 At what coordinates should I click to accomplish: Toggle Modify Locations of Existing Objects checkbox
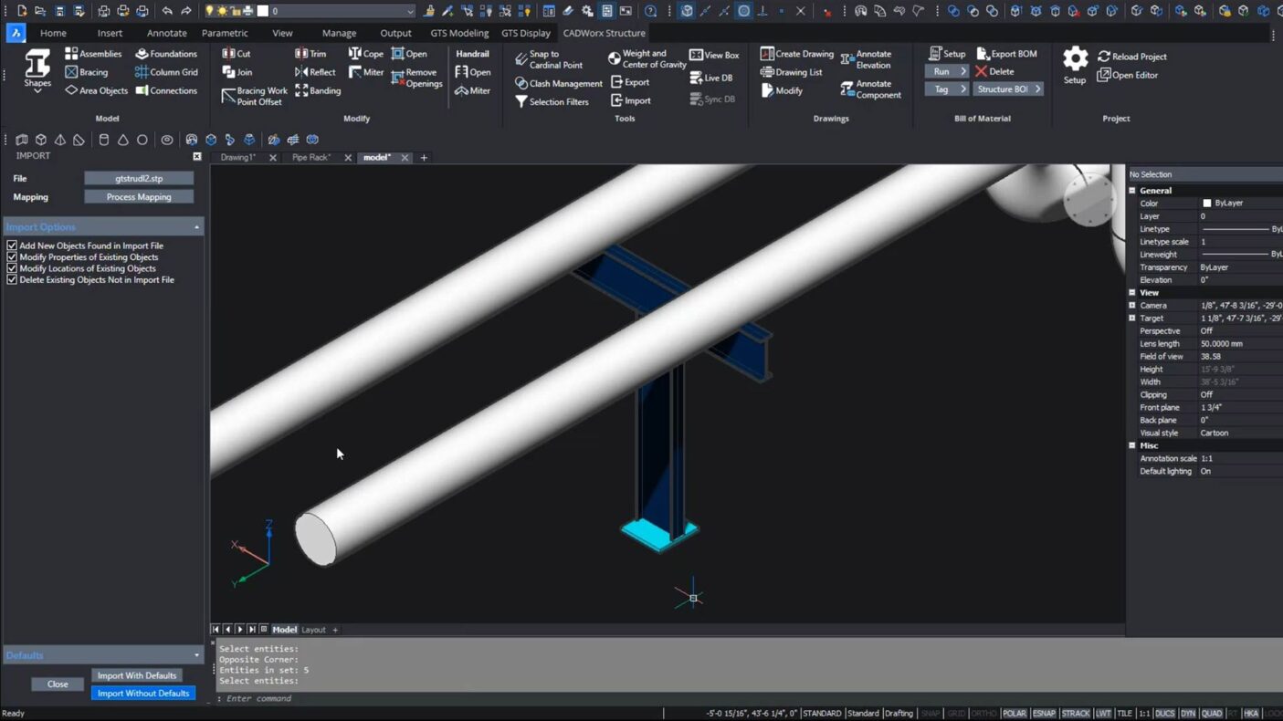[12, 268]
